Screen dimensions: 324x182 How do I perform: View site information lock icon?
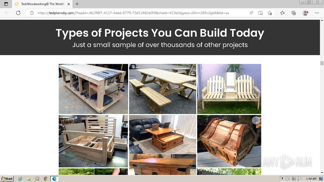pos(32,13)
